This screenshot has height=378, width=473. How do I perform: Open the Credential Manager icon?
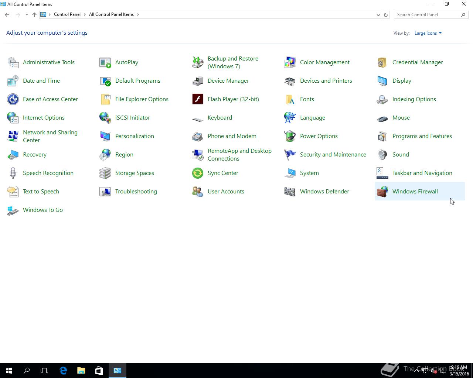tap(382, 62)
